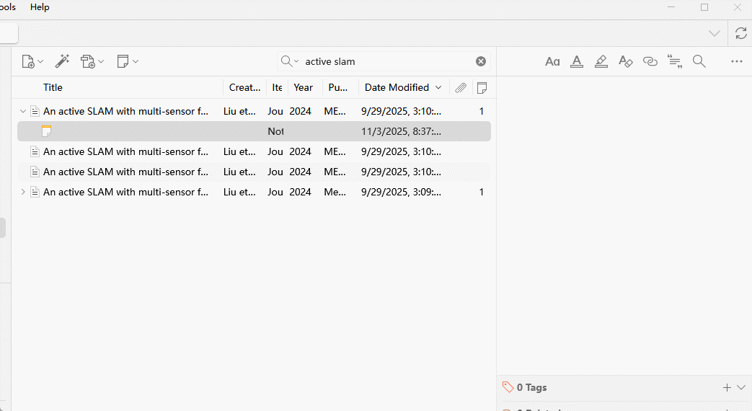This screenshot has height=411, width=752.
Task: Click the Add Attachment icon
Action: coord(88,61)
